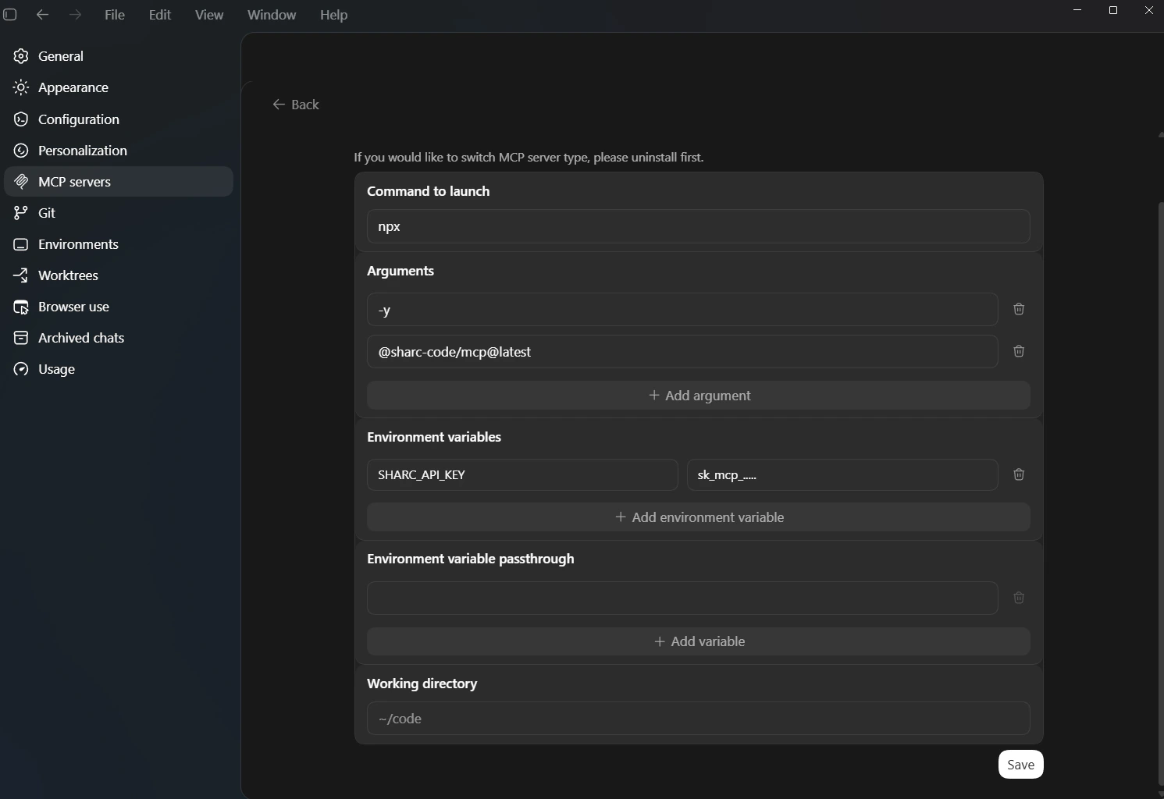Open Archived chats page
The width and height of the screenshot is (1164, 799).
tap(119, 338)
